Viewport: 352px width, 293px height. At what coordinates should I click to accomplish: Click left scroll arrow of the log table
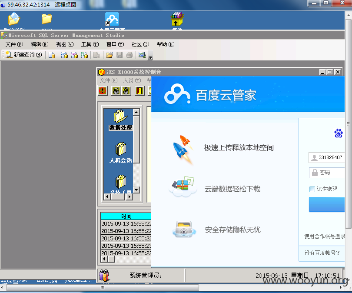click(104, 259)
